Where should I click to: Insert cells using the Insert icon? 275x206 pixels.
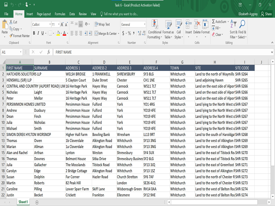(189, 24)
